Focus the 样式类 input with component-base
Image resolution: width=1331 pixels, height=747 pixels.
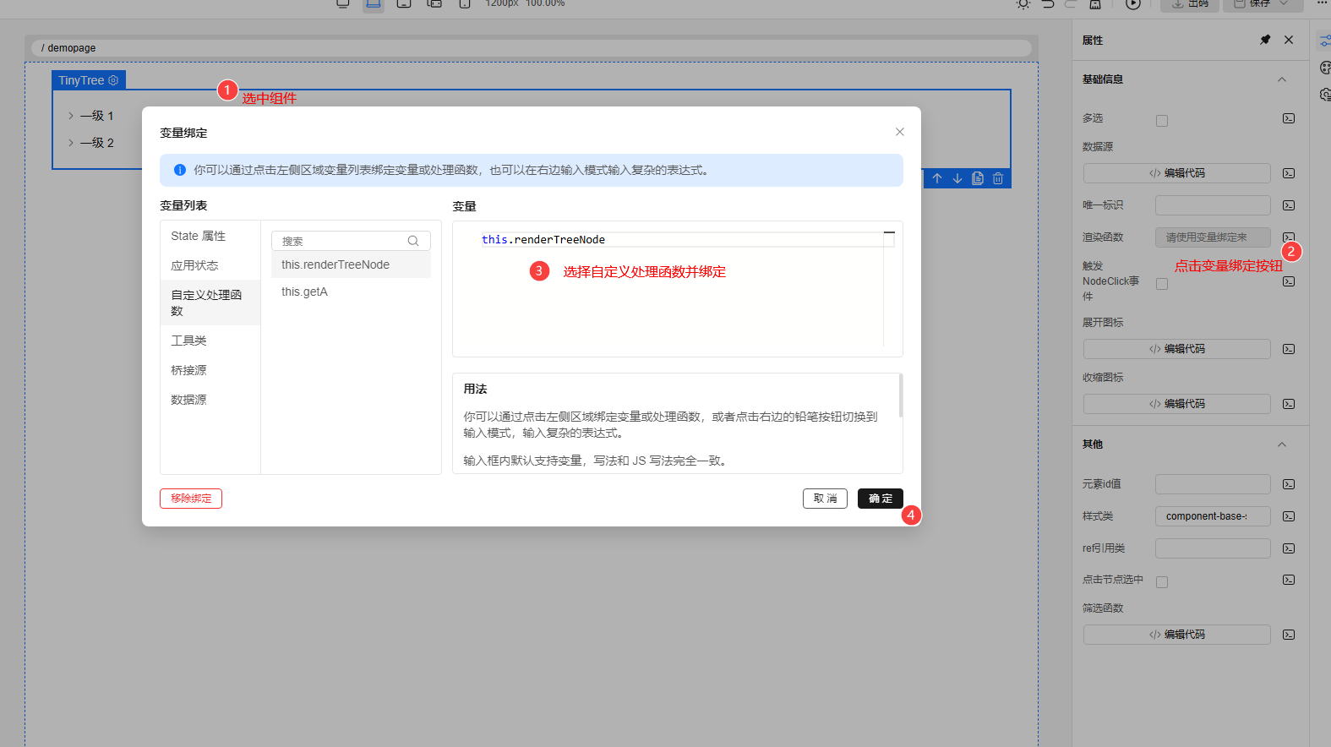[x=1213, y=516]
